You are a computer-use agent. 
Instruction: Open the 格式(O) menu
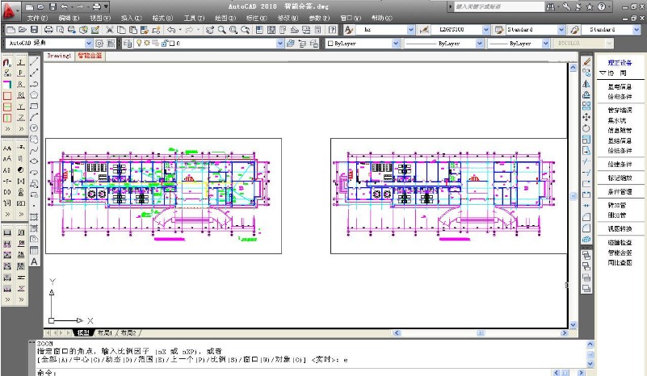click(x=162, y=18)
